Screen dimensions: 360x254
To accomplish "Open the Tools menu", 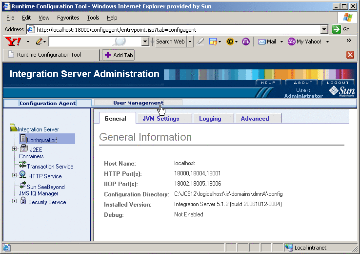I will click(x=93, y=18).
